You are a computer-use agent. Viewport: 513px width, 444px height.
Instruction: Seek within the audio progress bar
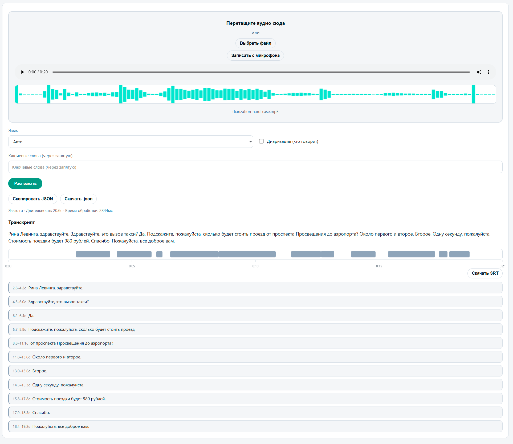[x=261, y=72]
